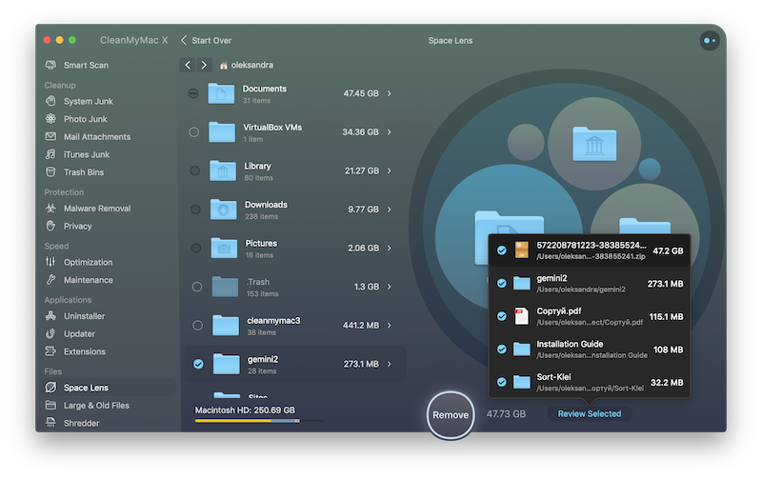The width and height of the screenshot is (762, 479).
Task: Expand the Pictures folder chevron
Action: (x=390, y=248)
